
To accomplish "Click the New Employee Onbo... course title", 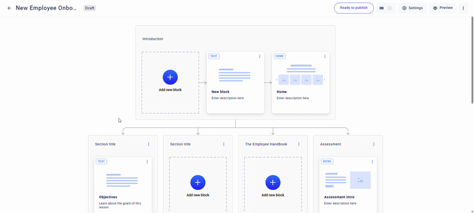I will pyautogui.click(x=46, y=8).
